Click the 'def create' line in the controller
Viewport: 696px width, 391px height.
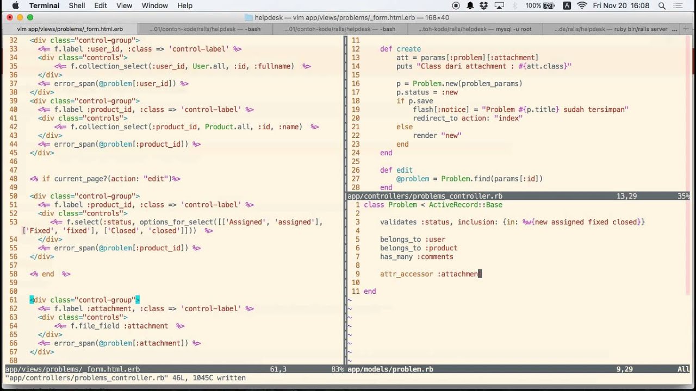click(400, 49)
